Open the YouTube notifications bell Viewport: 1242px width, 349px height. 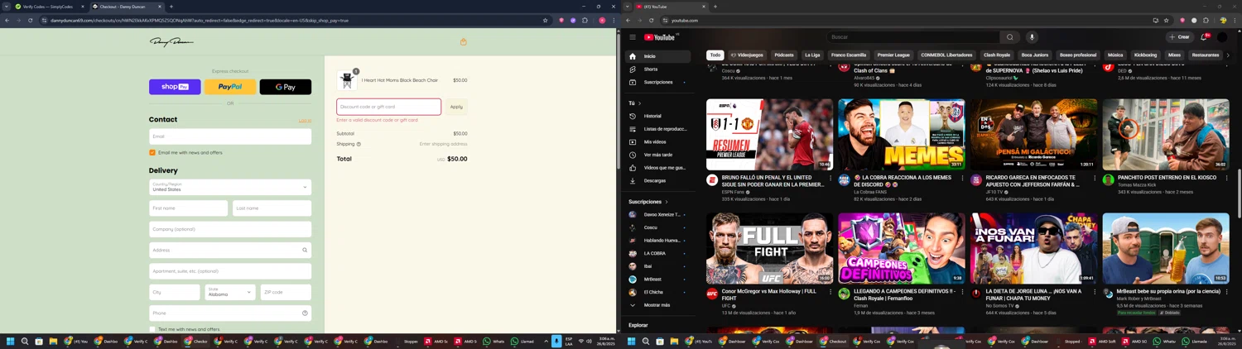pos(1204,37)
